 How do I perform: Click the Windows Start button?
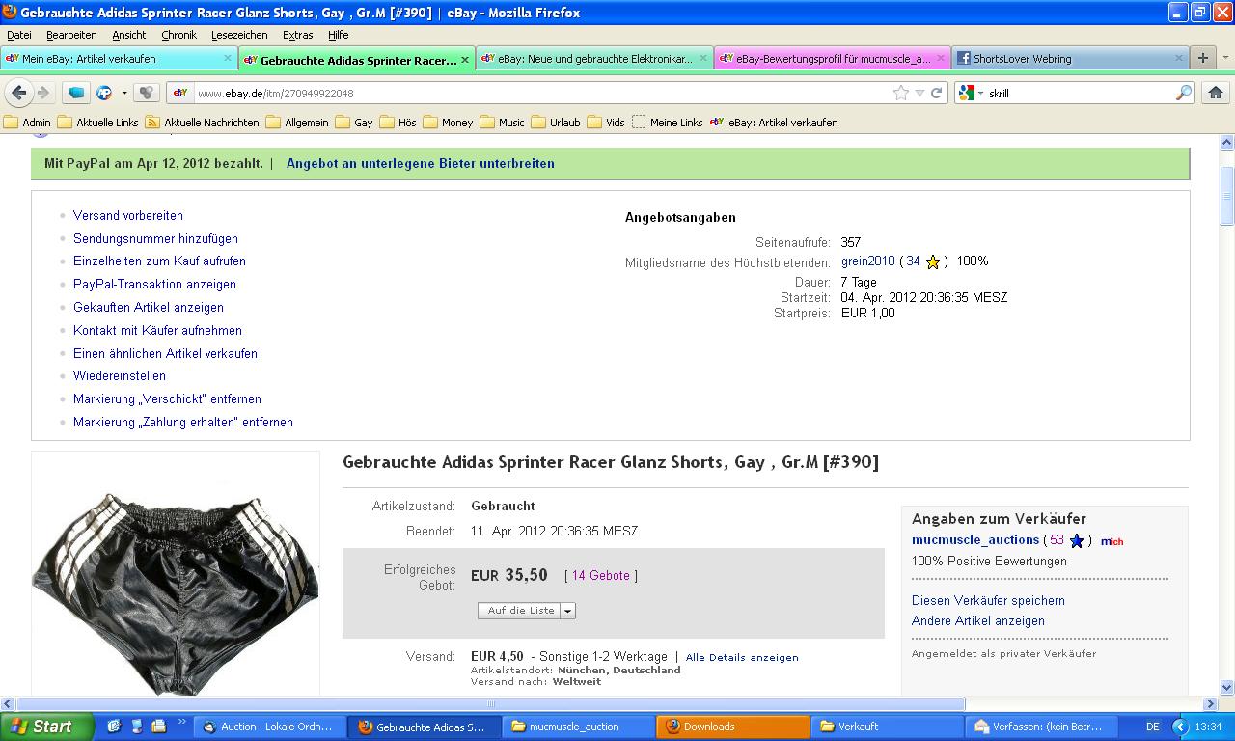46,727
